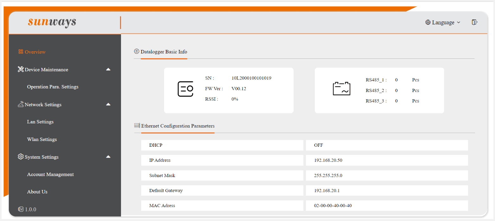Select the Ethernet Configuration Parameters heading
Image resolution: width=495 pixels, height=221 pixels.
[x=178, y=126]
